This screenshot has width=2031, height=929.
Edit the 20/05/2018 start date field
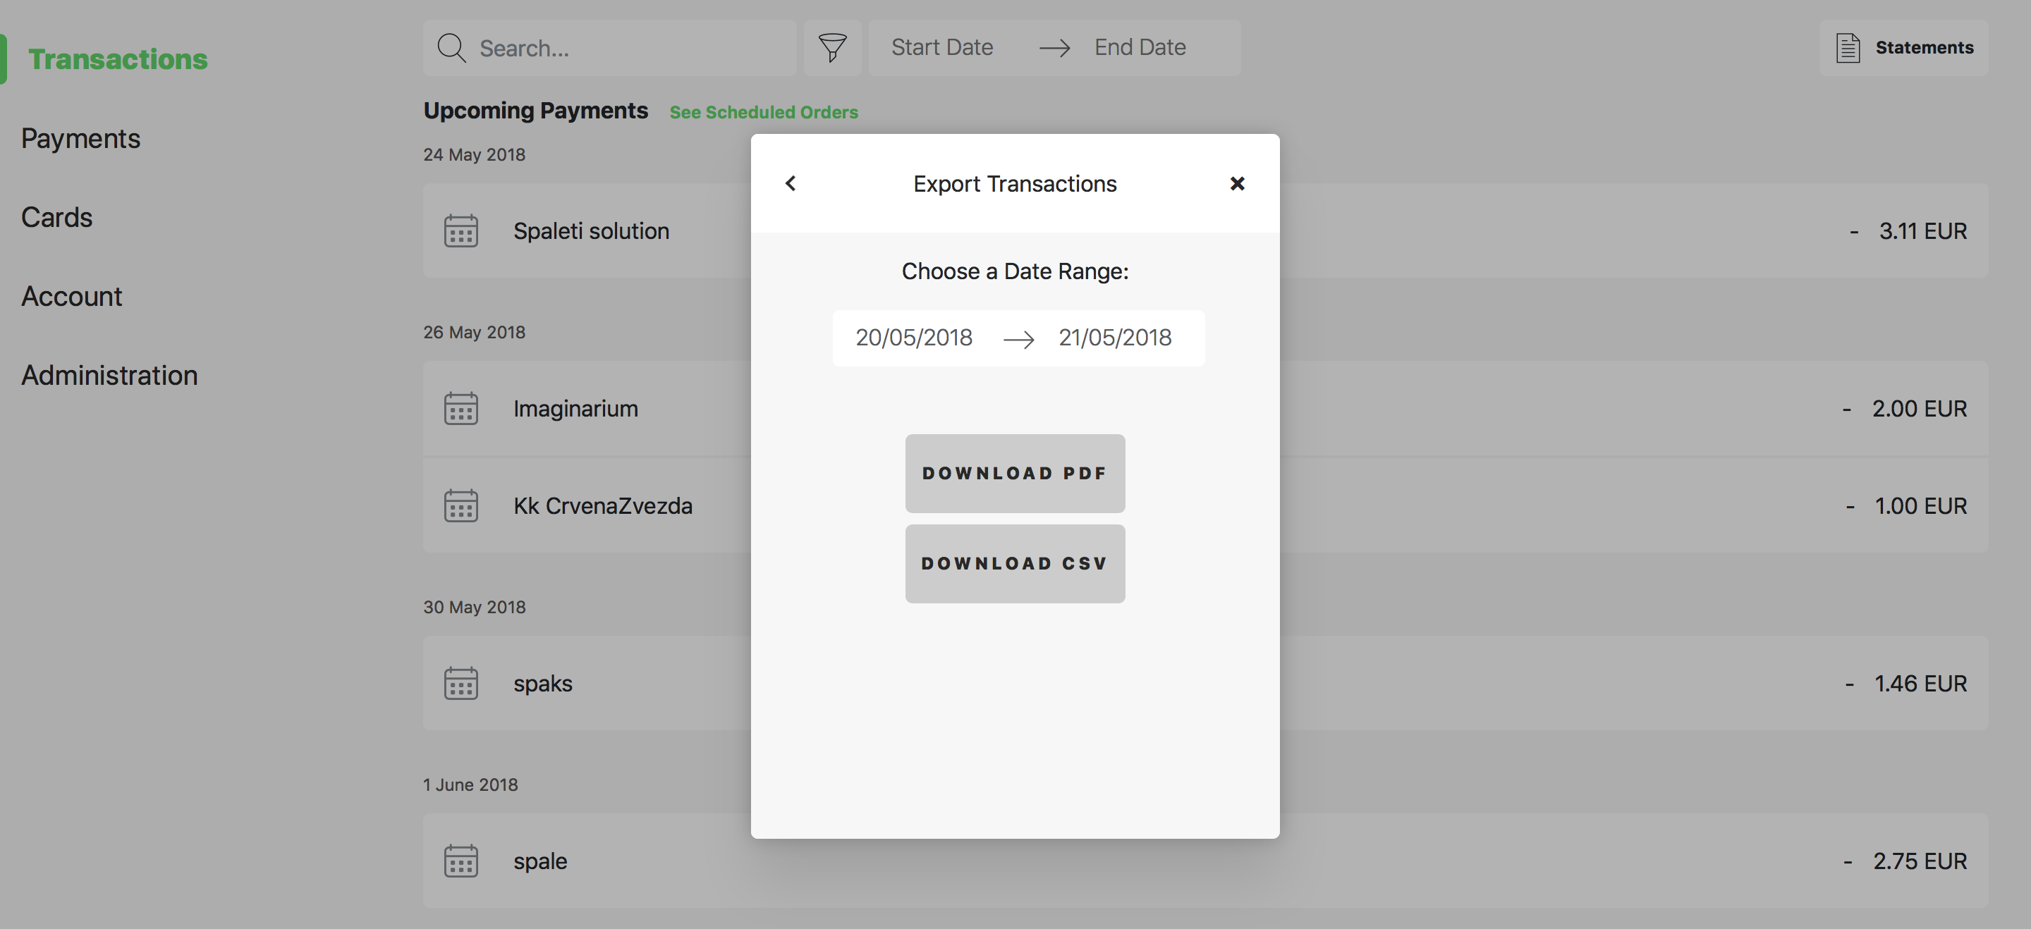tap(914, 338)
